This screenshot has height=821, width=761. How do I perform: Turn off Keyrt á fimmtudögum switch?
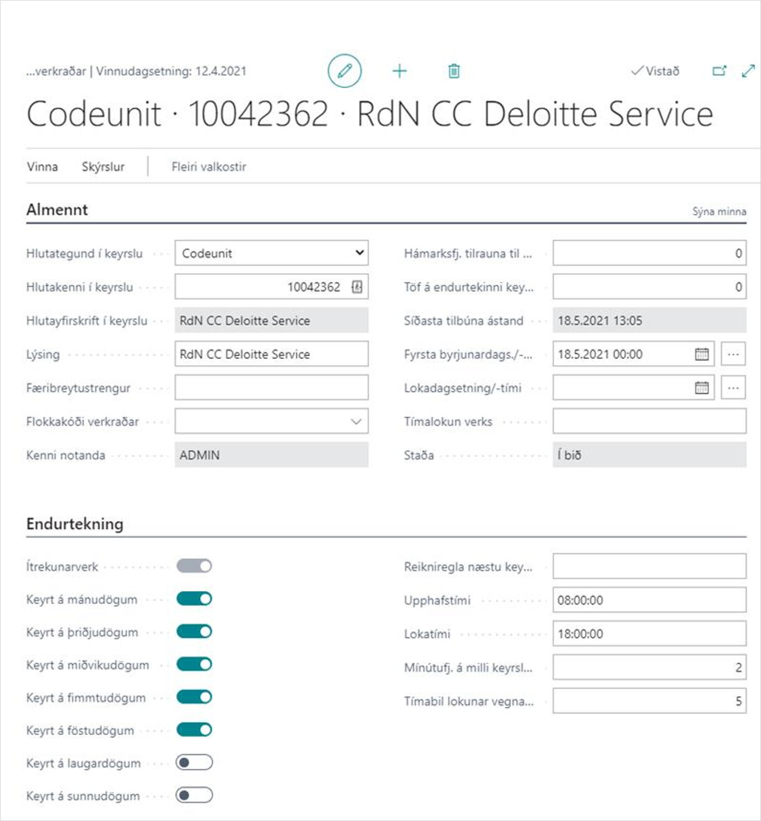194,697
